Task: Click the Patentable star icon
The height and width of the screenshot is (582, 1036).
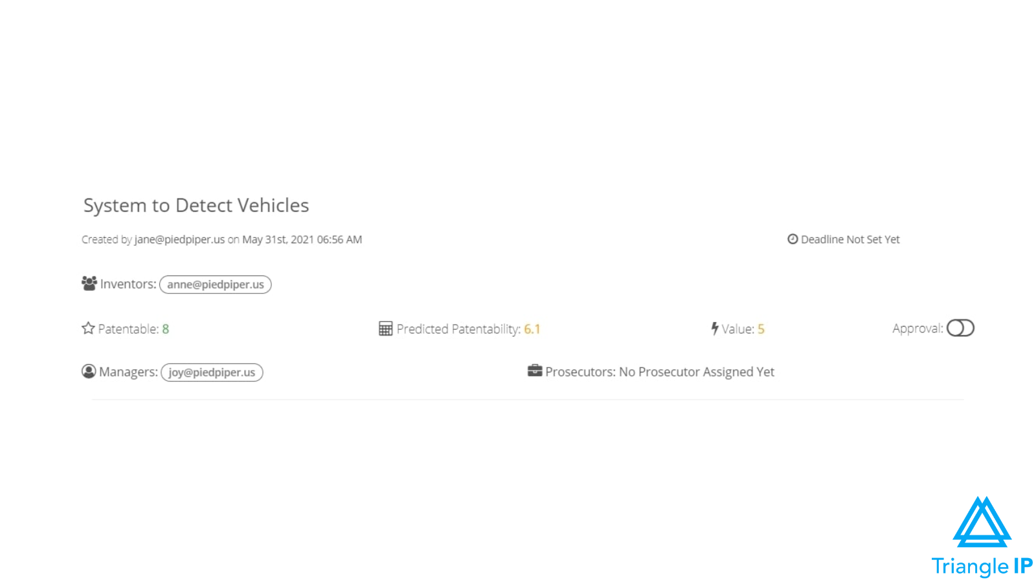Action: click(88, 329)
